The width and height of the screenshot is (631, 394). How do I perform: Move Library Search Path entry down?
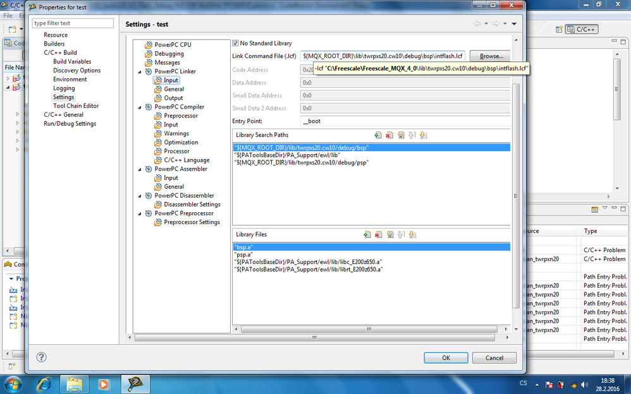[x=423, y=135]
